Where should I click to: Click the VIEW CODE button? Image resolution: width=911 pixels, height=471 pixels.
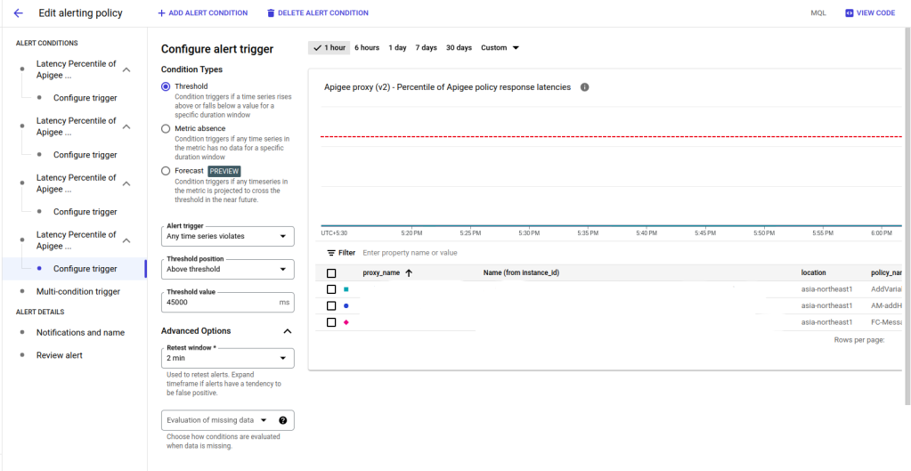(870, 12)
